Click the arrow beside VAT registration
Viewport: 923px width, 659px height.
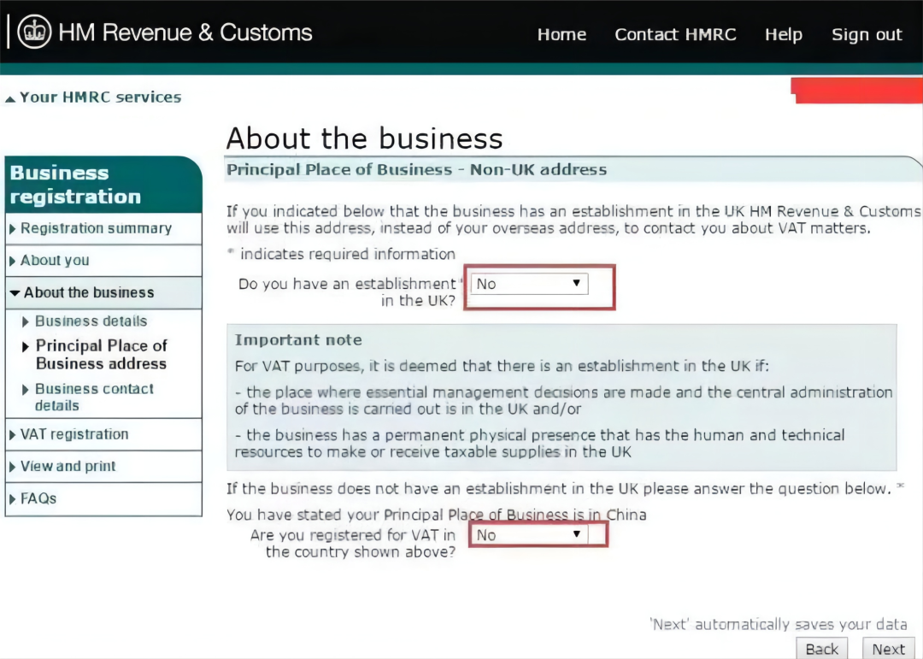pos(12,434)
